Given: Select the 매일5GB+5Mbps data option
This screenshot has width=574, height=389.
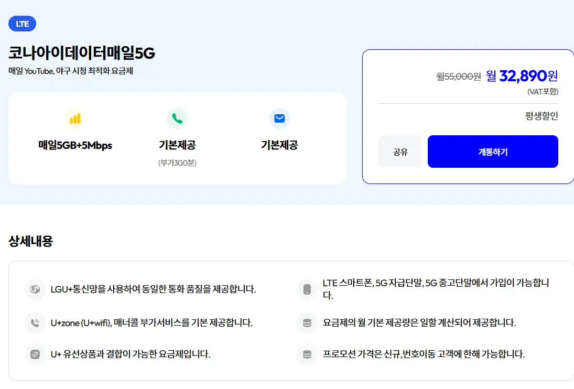Looking at the screenshot, I should (75, 146).
